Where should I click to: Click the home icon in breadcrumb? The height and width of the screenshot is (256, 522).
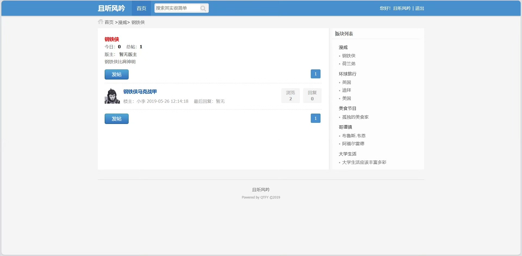click(101, 22)
